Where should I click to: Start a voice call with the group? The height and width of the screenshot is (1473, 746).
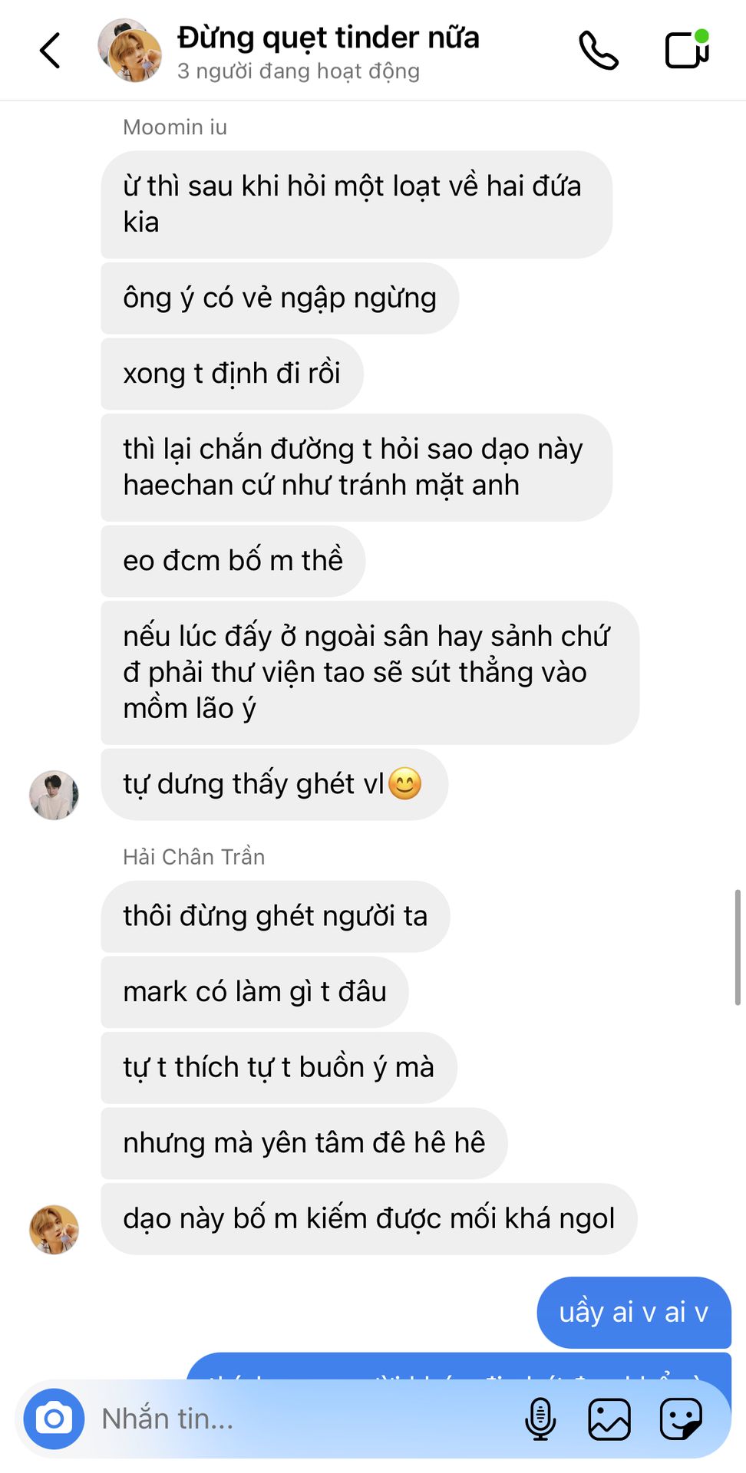click(599, 51)
